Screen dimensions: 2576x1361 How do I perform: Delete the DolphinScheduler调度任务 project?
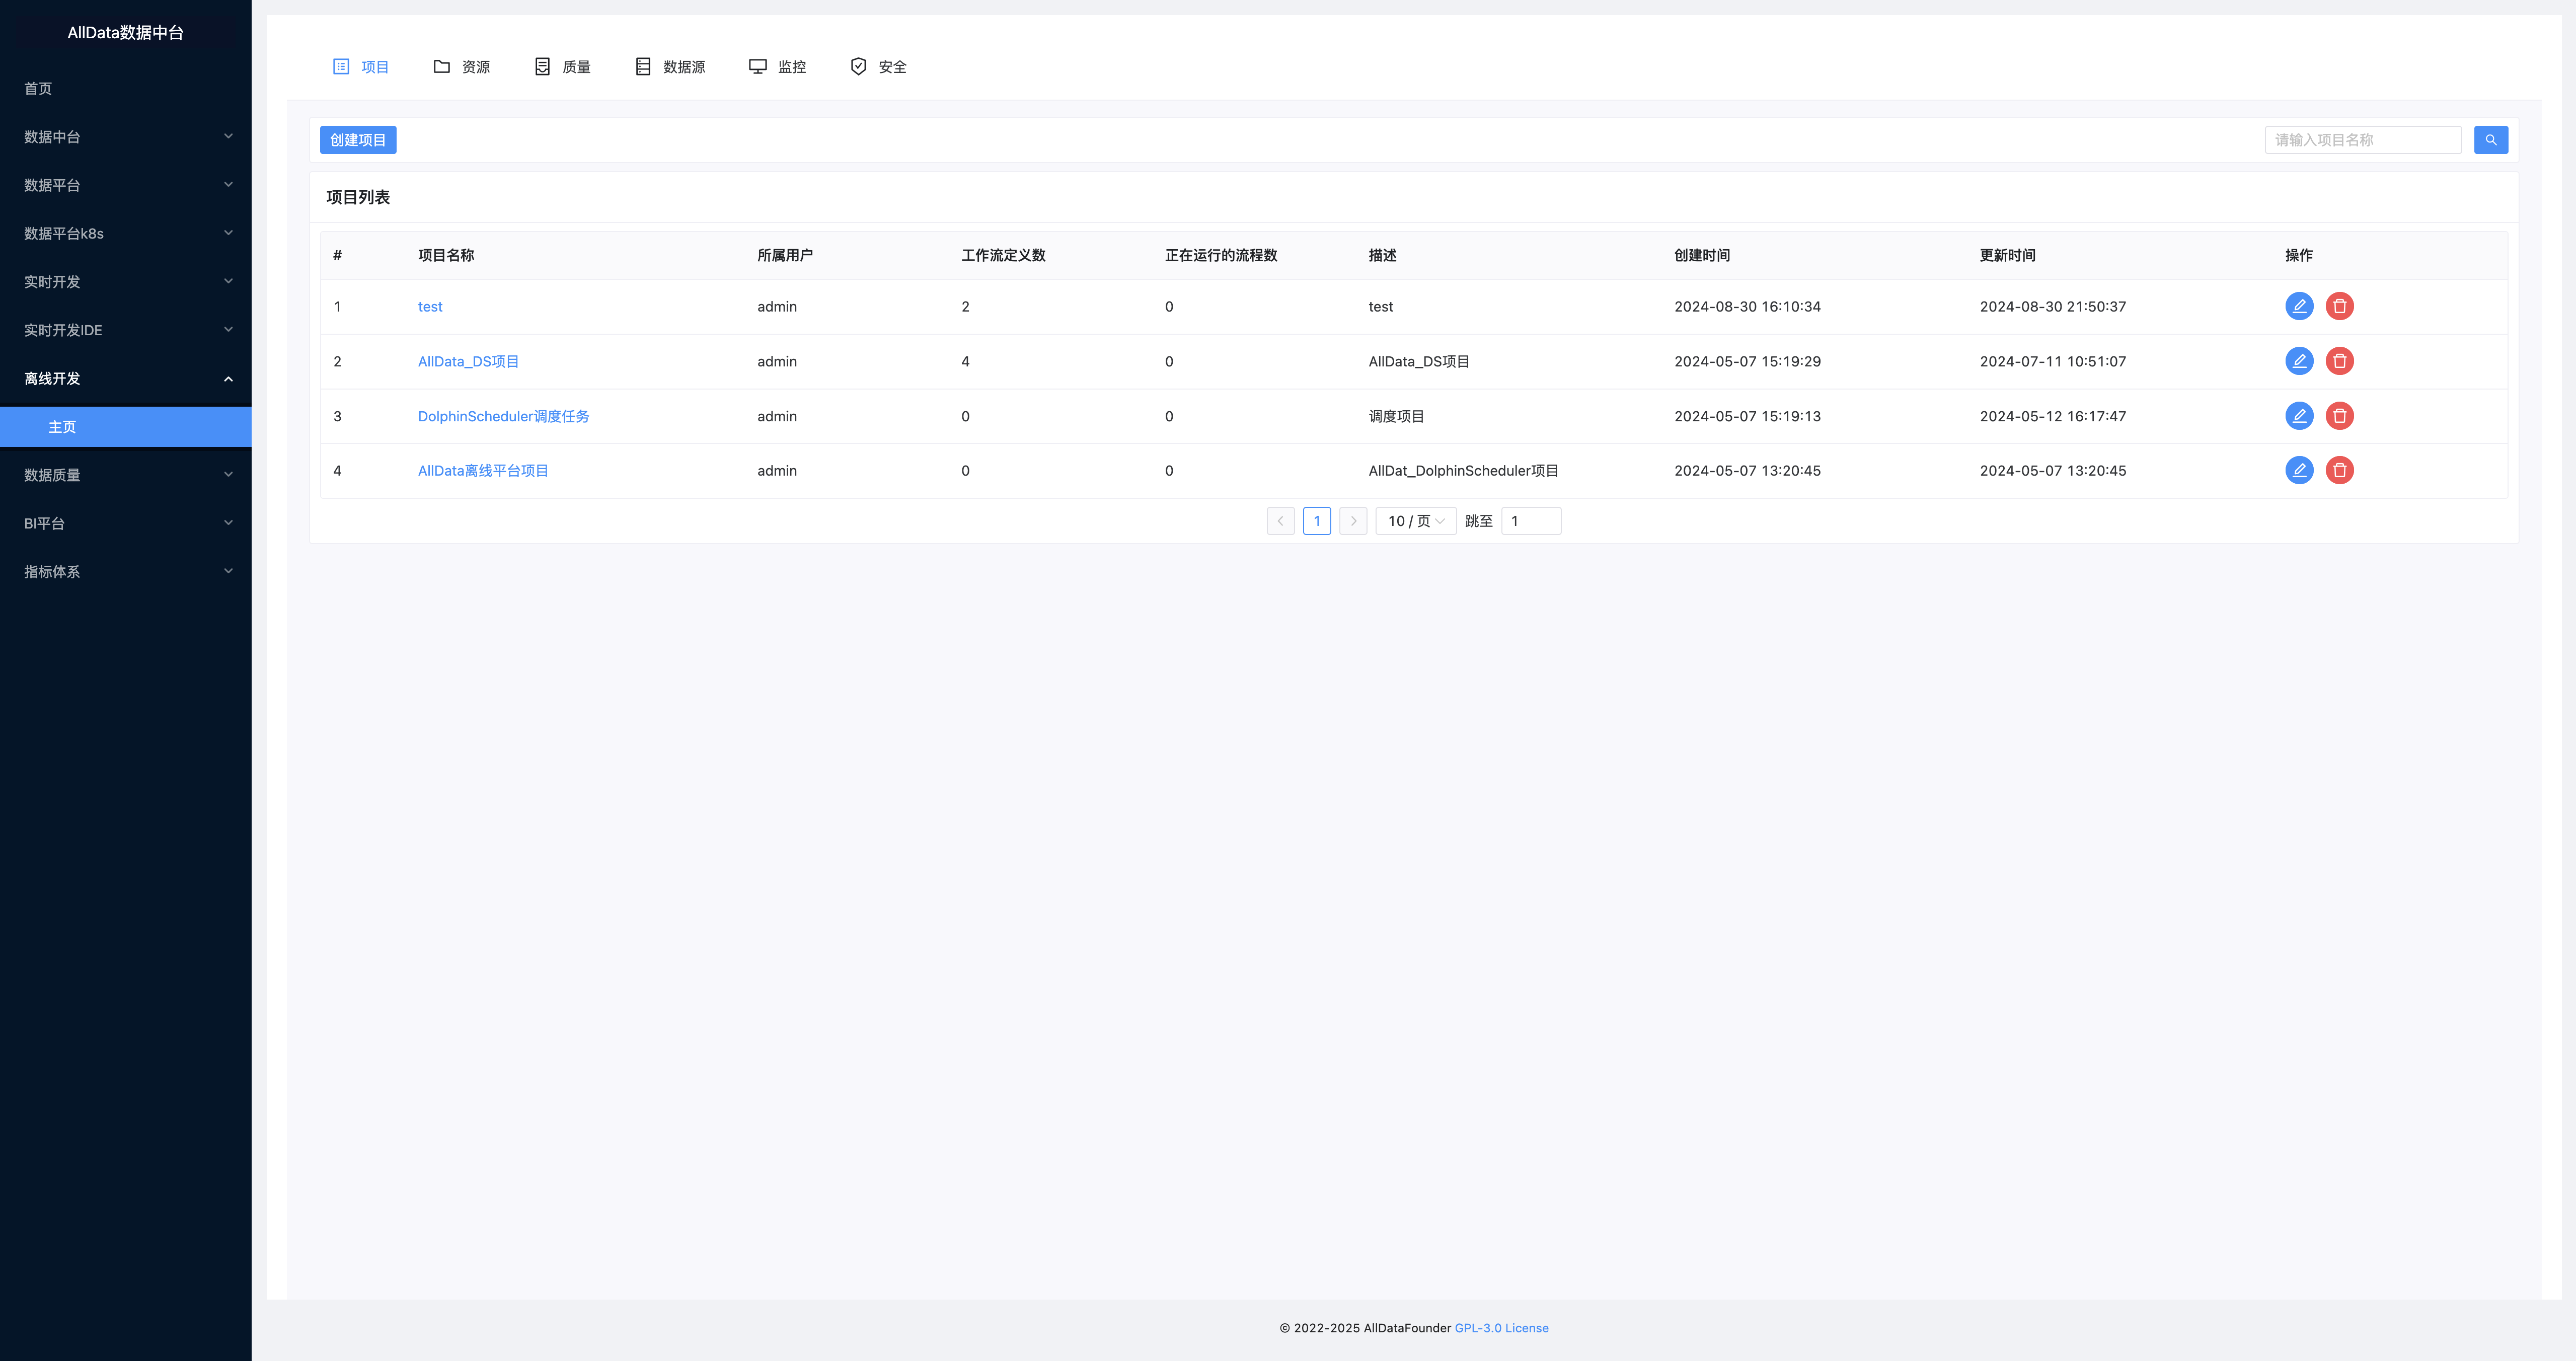click(x=2339, y=416)
